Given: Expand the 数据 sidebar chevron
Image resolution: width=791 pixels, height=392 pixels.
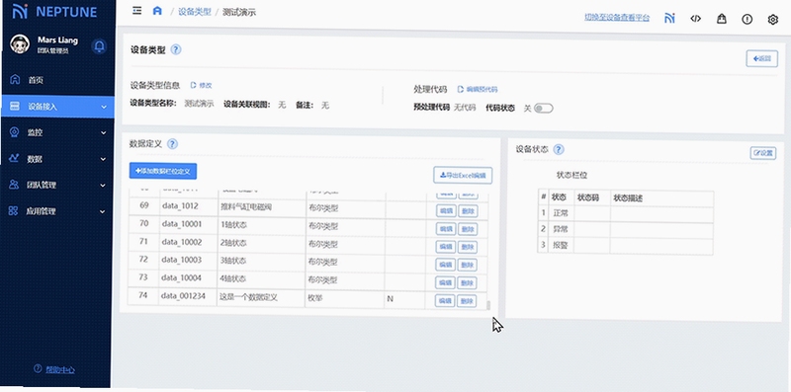Looking at the screenshot, I should click(103, 159).
